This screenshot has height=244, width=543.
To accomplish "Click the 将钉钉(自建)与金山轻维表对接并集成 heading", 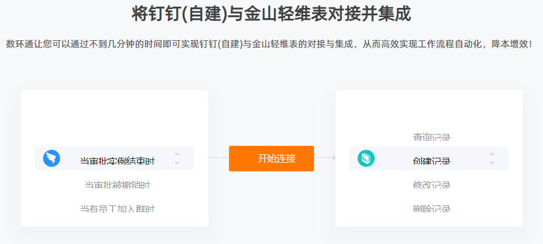I will point(271,14).
